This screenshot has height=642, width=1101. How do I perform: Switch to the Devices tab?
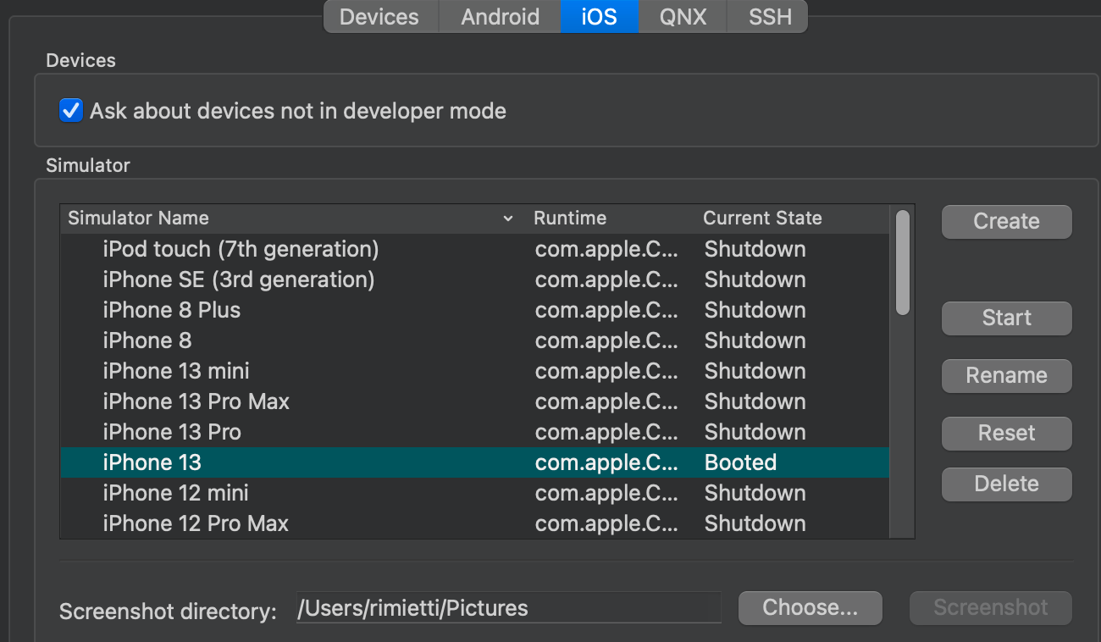click(x=379, y=17)
